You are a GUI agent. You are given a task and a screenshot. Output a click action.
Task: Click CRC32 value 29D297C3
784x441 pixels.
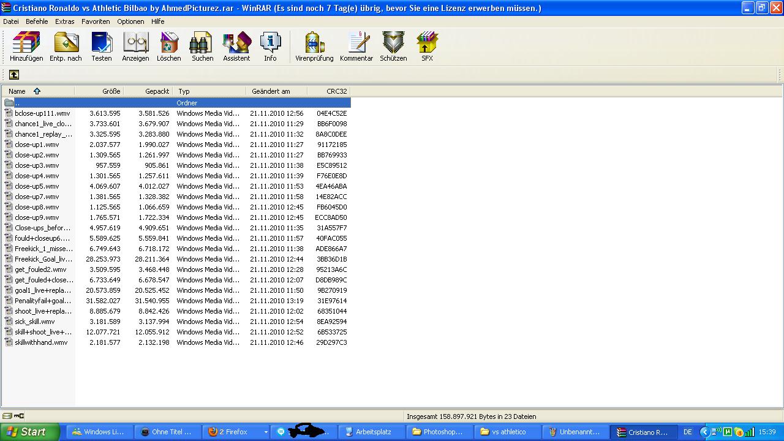[x=331, y=342]
